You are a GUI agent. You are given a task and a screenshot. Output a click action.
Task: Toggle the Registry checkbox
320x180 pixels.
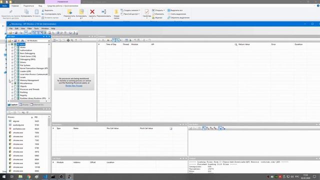tap(15, 95)
